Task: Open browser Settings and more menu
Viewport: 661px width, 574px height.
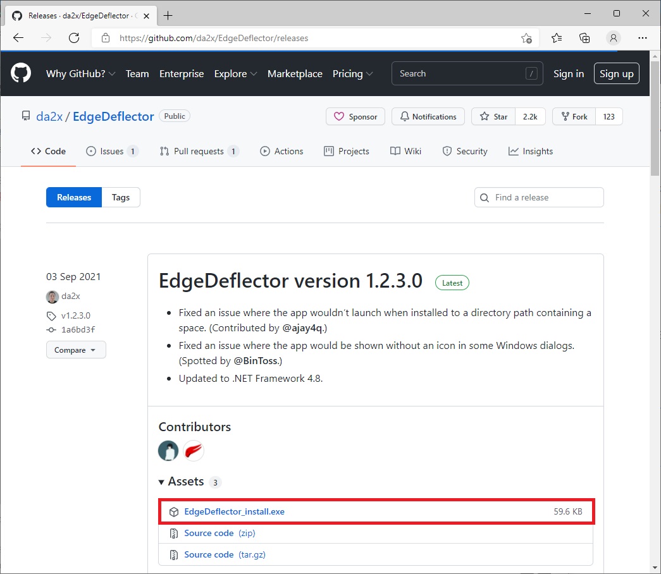Action: click(x=643, y=38)
